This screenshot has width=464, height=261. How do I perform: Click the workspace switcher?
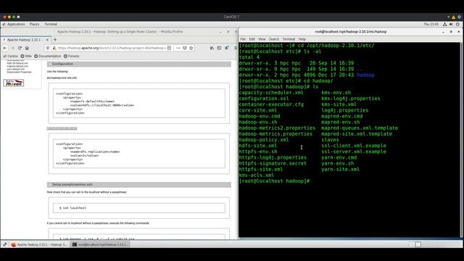pos(415,244)
